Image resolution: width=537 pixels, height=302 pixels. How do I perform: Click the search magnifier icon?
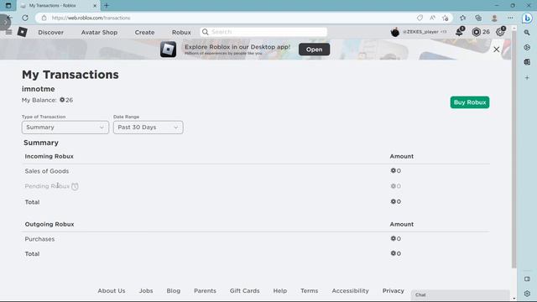[205, 32]
